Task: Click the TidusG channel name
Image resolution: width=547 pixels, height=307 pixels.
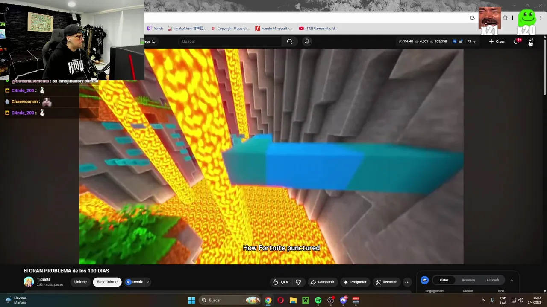Action: 43,279
